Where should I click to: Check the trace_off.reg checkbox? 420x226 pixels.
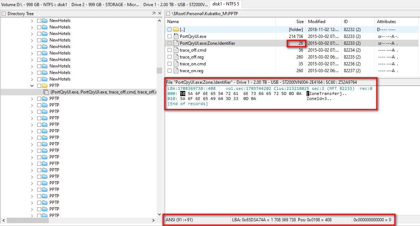point(170,57)
